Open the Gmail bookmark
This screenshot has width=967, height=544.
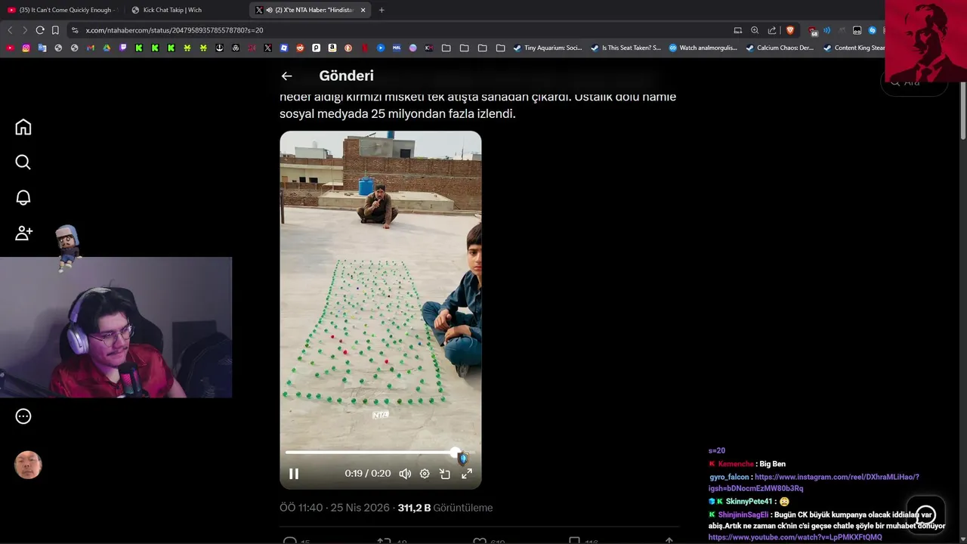[x=91, y=48]
